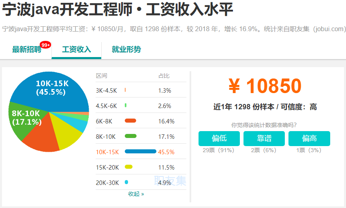
Task: Select the 3K-4.5K range label
Action: click(107, 91)
